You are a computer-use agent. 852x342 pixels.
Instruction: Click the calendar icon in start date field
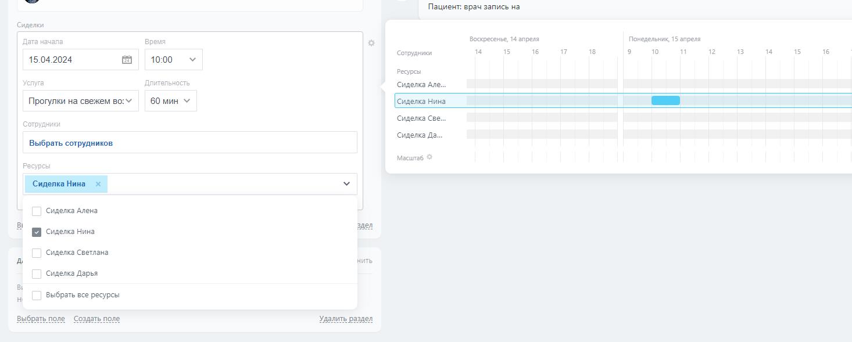pos(127,60)
